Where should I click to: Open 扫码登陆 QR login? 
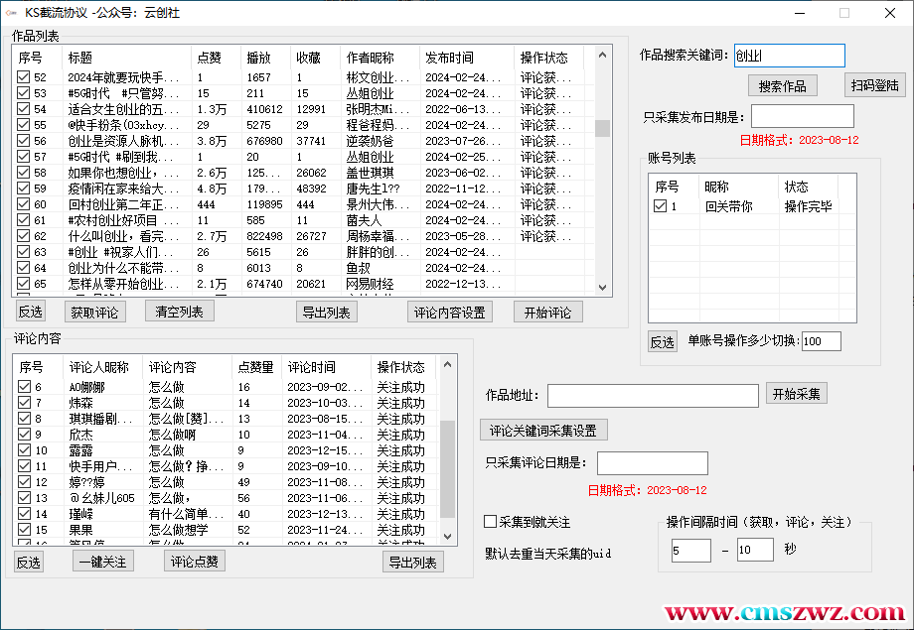coord(874,85)
